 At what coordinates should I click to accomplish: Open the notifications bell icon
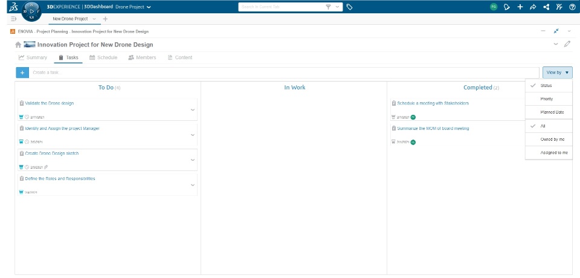[x=507, y=7]
